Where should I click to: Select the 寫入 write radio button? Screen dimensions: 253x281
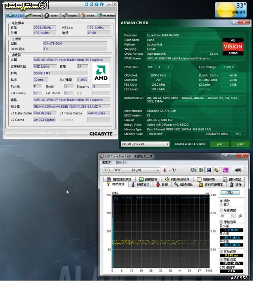coord(221,205)
